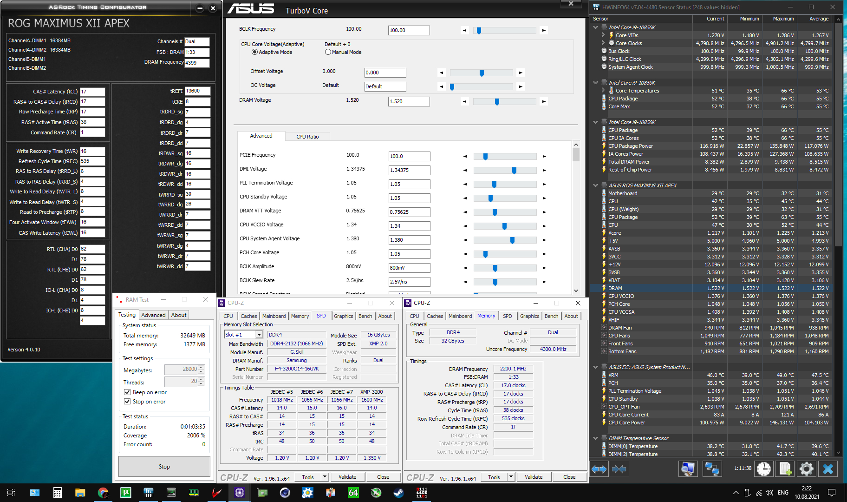This screenshot has height=502, width=847.
Task: Click the blue sphere taskbar icon
Action: (285, 493)
